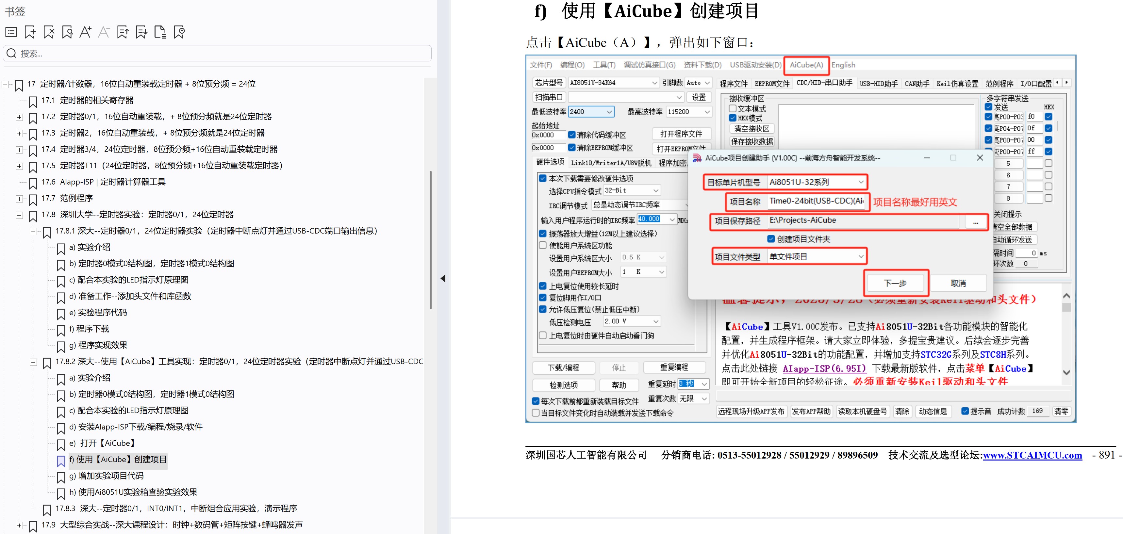
Task: Click the AiCube dialog title bar logo icon
Action: pos(698,158)
